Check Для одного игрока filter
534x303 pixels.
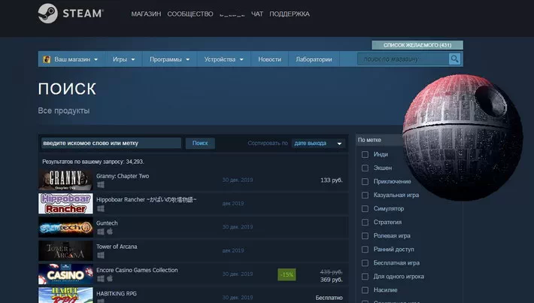tap(365, 277)
